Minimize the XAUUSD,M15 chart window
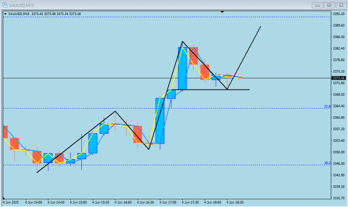Viewport: 348px width, 207px height. 317,5
